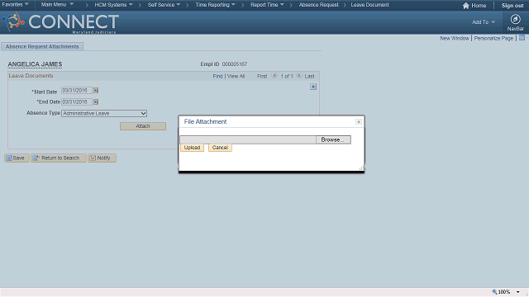Click the browser zoom magnifier icon

point(494,292)
